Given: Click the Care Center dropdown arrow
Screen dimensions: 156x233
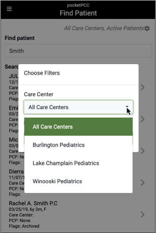Looking at the screenshot, I should pyautogui.click(x=127, y=107).
